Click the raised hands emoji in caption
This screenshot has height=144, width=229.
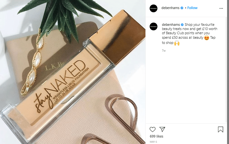point(177,43)
